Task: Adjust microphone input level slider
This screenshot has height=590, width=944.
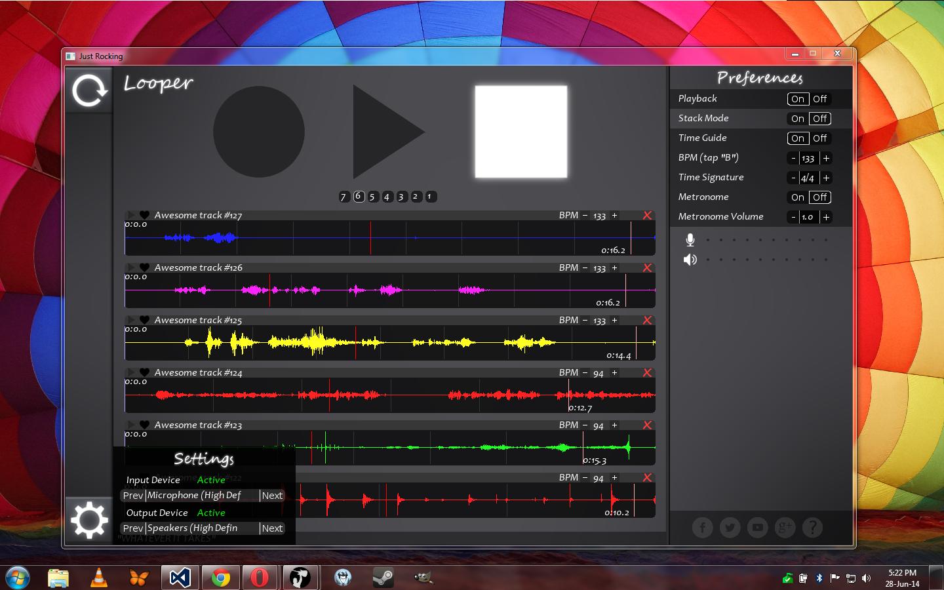Action: [767, 240]
